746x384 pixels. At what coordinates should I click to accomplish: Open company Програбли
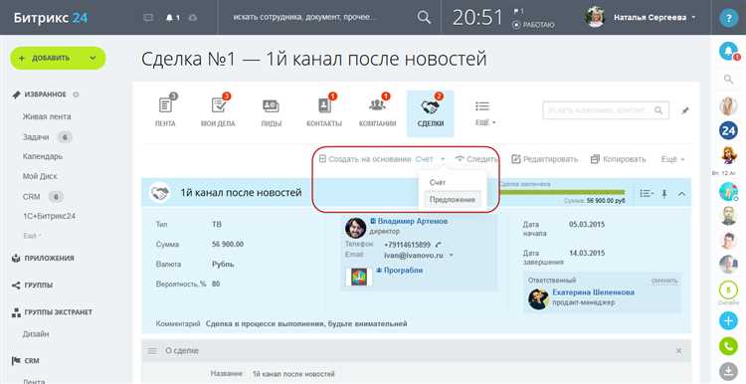(404, 271)
